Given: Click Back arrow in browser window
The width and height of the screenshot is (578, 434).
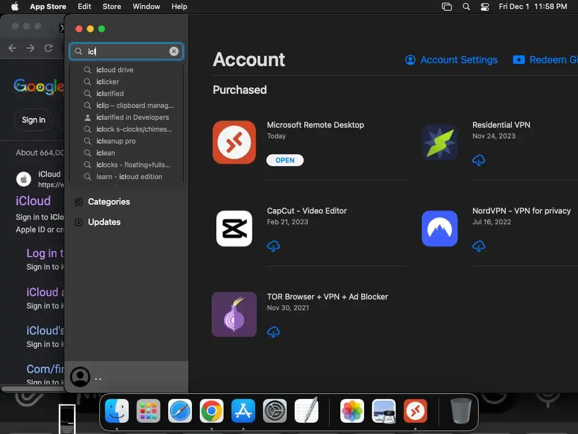Looking at the screenshot, I should tap(12, 48).
